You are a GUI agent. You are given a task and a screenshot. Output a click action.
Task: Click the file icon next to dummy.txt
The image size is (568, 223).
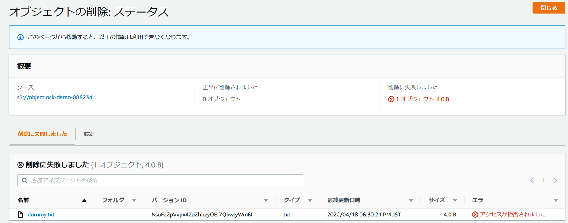20,215
